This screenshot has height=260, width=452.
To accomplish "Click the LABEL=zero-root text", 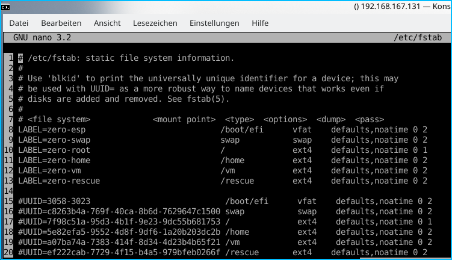I will [54, 150].
